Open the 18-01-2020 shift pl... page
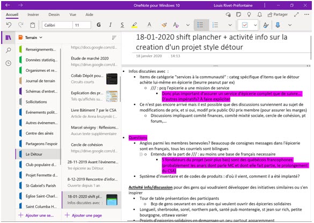This screenshot has height=223, width=314. pos(92,199)
